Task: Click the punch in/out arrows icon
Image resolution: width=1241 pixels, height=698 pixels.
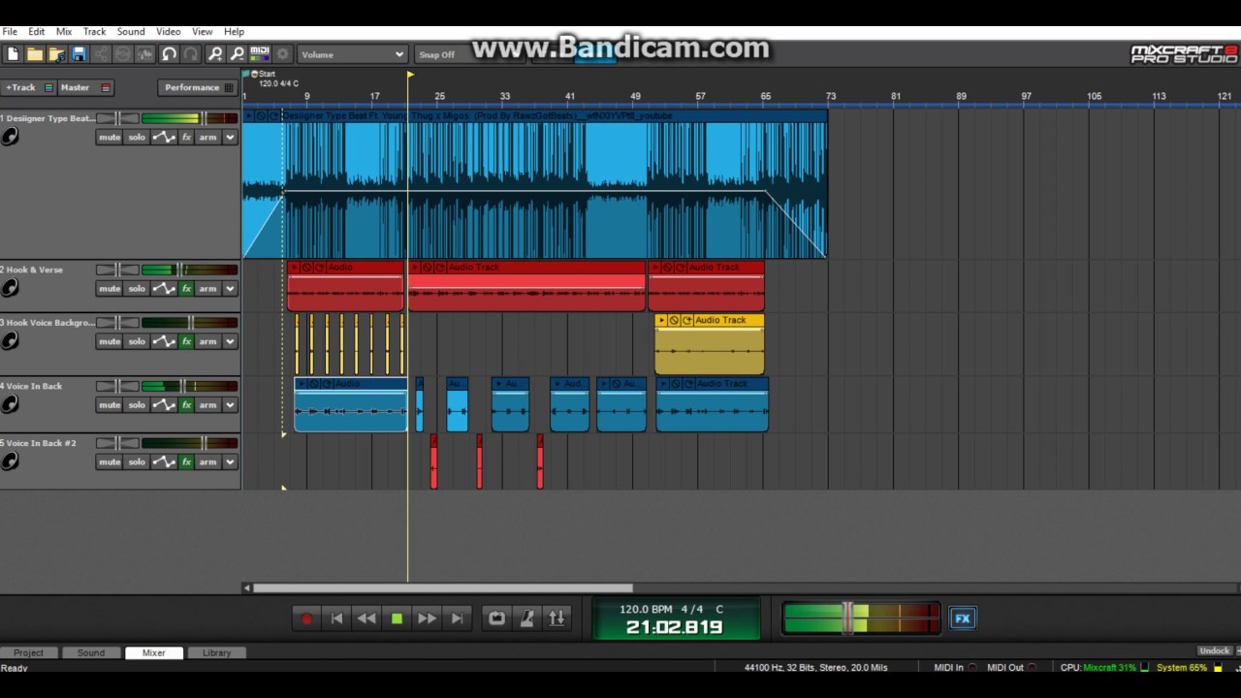Action: coord(557,618)
